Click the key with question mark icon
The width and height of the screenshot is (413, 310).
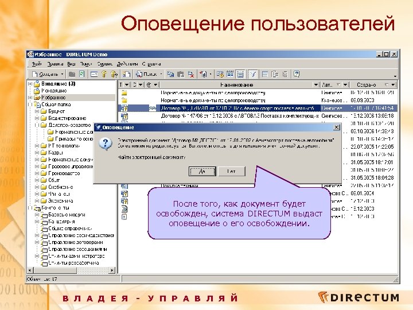tap(114, 74)
